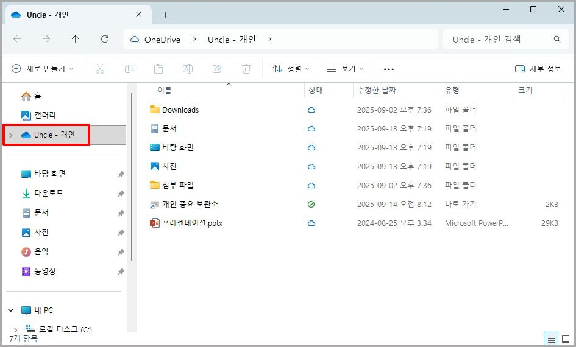The width and height of the screenshot is (576, 347).
Task: Click the navigation pane scrollbar
Action: [132, 176]
